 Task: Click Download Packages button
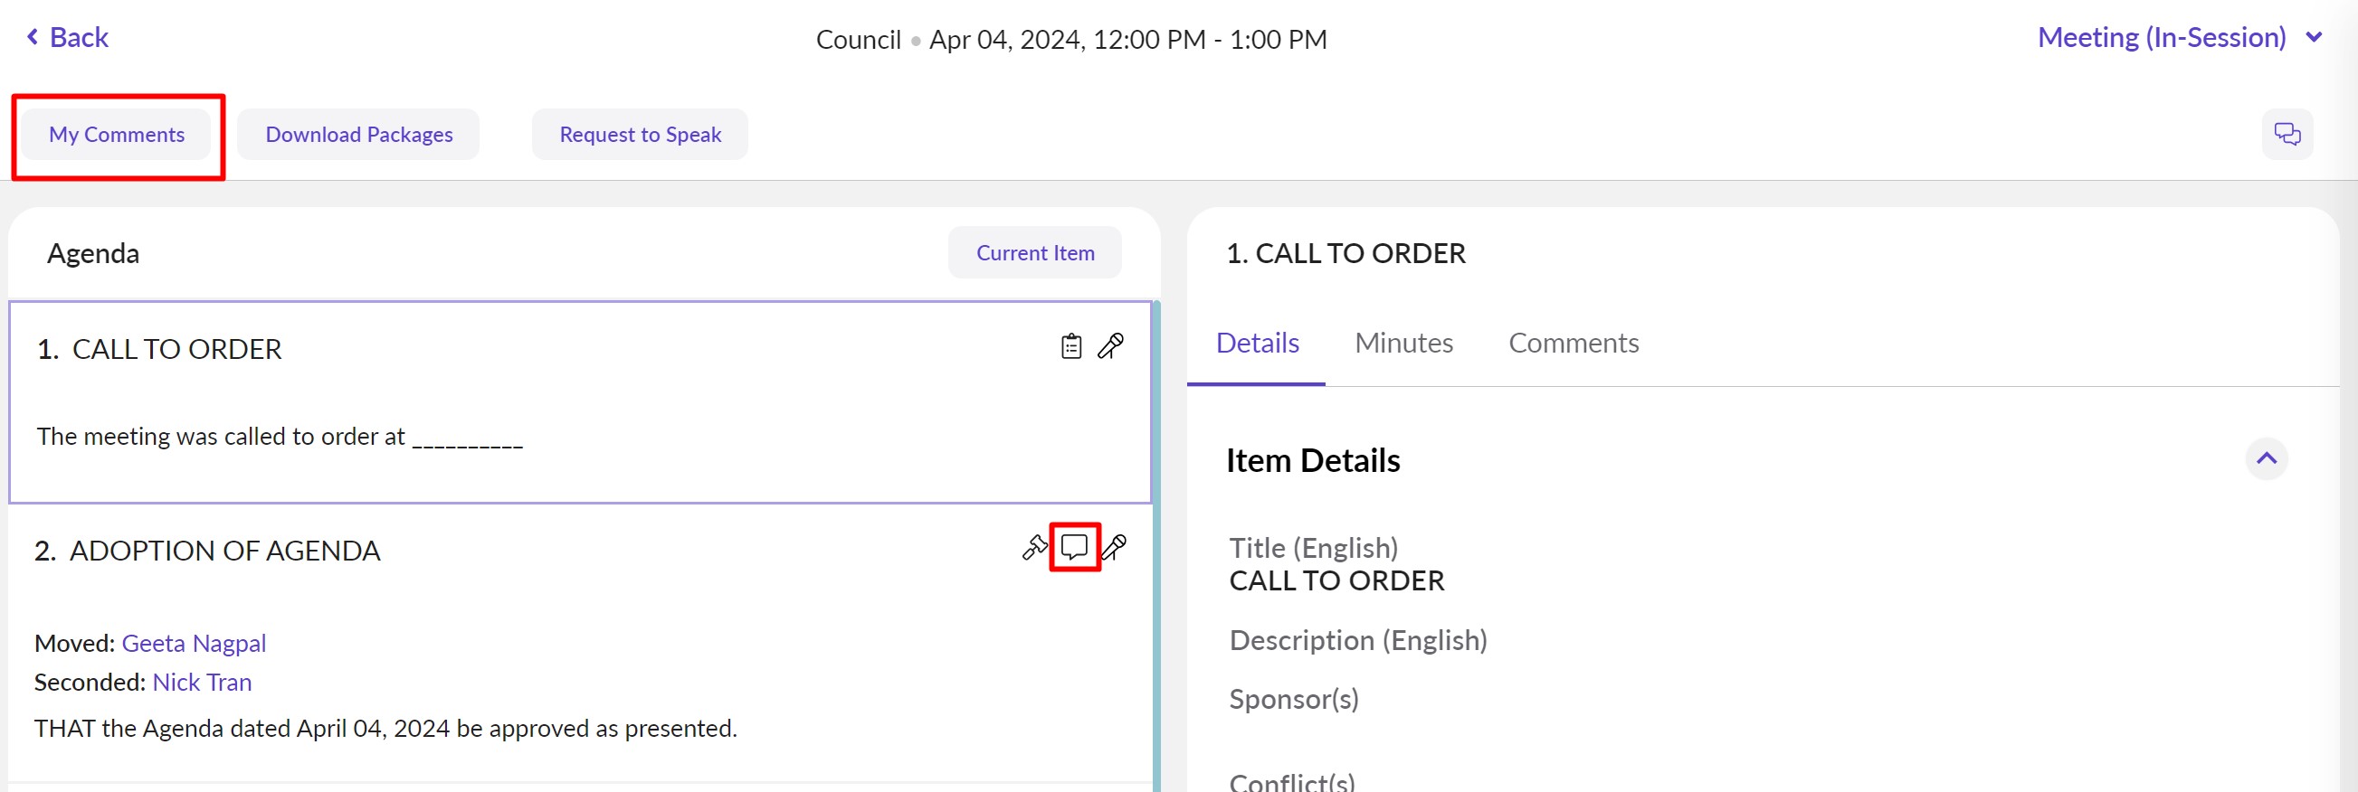[x=359, y=136]
